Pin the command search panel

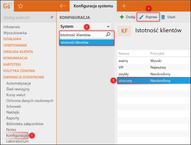coord(52,17)
